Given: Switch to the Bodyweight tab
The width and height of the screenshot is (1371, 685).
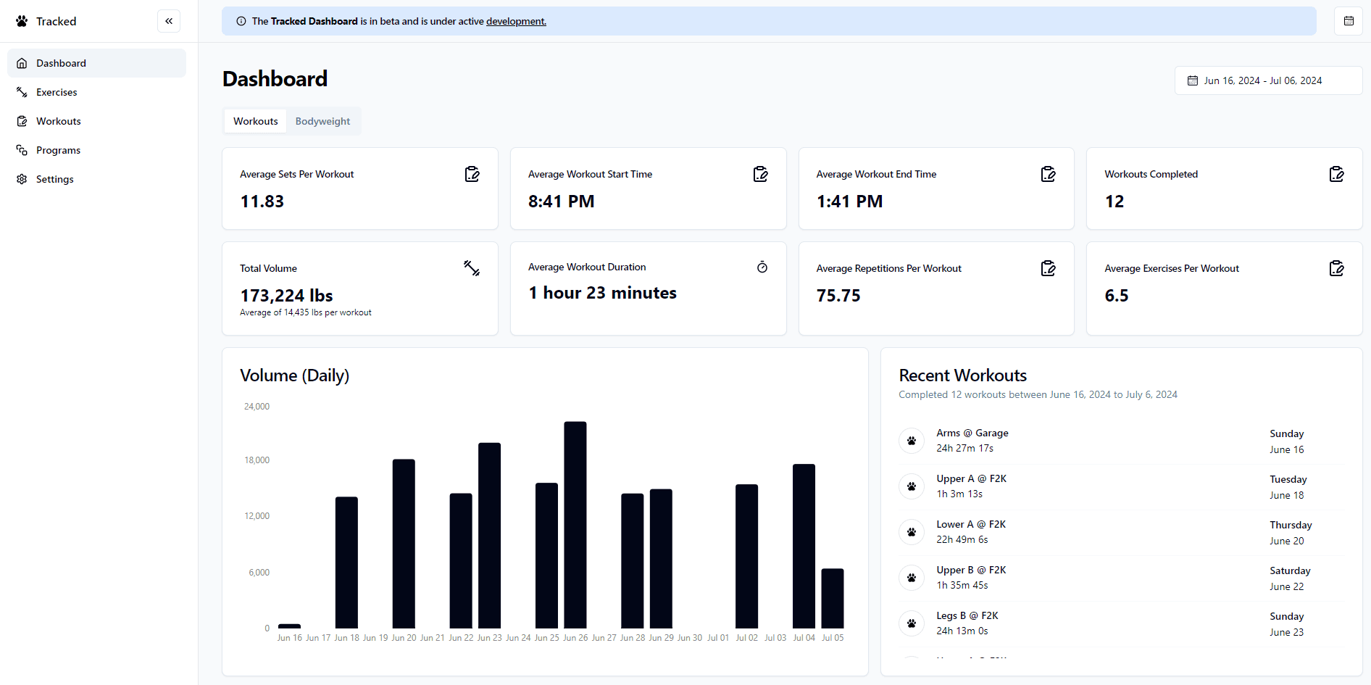Looking at the screenshot, I should tap(322, 121).
